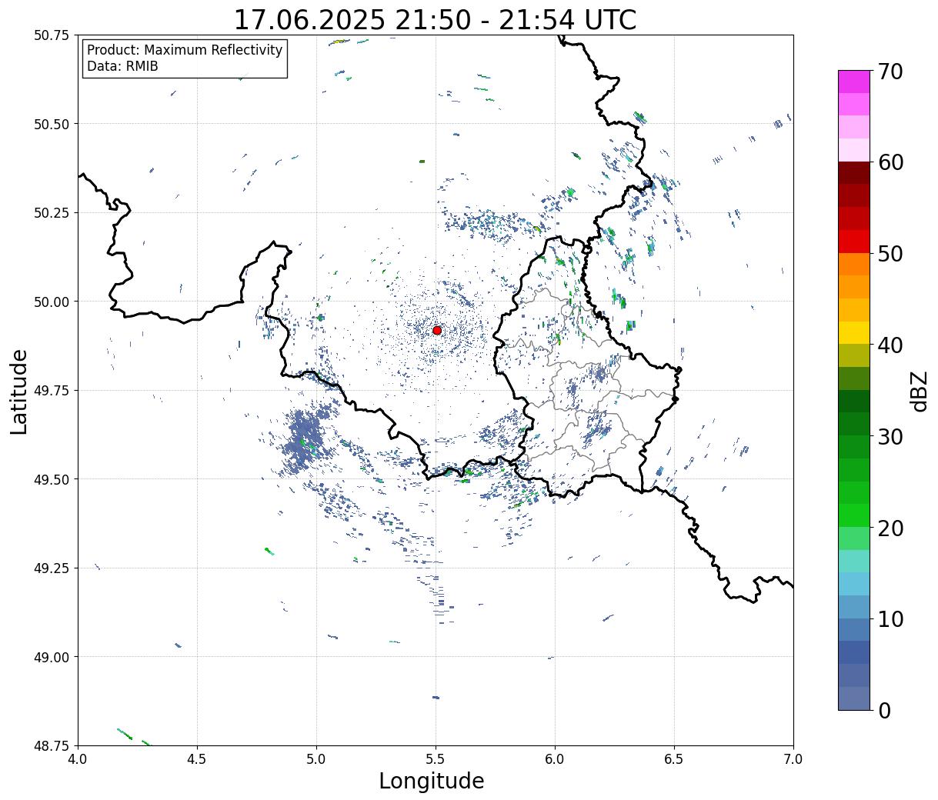Click the bright red swatch just above 50 dBZ
938x800 pixels.
854,242
